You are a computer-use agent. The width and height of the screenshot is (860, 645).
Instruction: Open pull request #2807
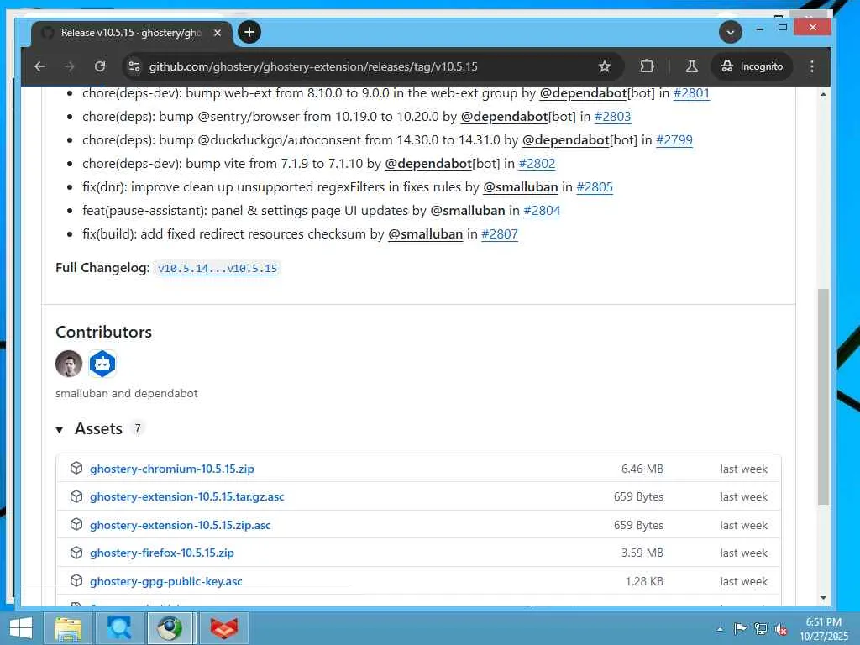500,235
